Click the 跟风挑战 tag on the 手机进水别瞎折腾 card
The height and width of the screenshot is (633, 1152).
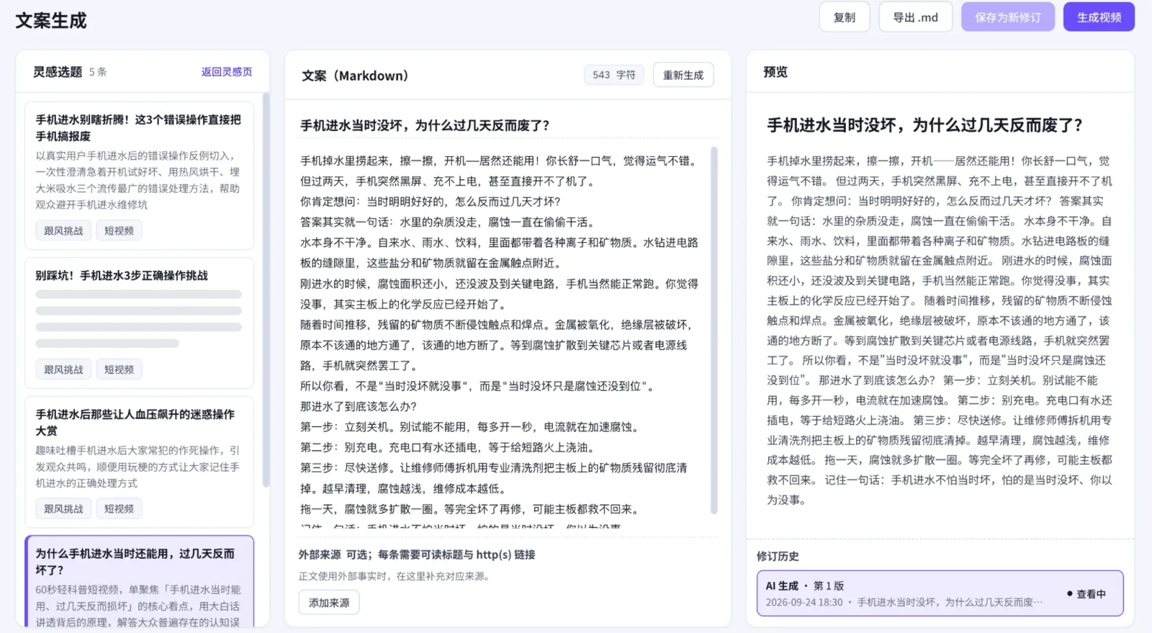[x=63, y=230]
